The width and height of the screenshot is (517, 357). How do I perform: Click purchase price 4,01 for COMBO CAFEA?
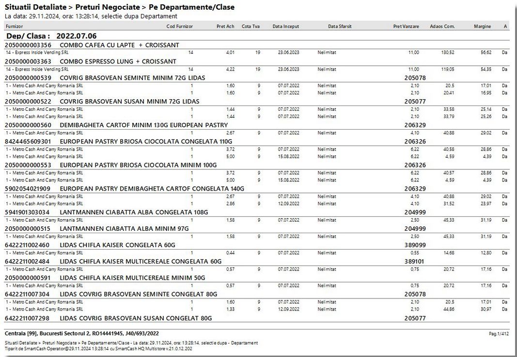[x=230, y=52]
